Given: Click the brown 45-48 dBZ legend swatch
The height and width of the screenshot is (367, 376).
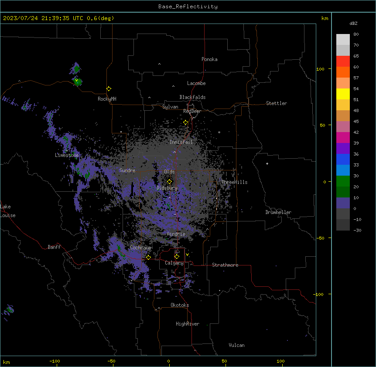Looking at the screenshot, I should (343, 116).
